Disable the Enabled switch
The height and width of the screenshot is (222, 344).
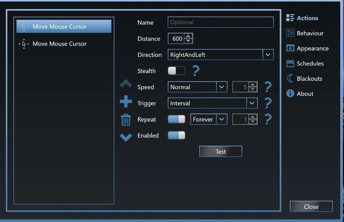[x=177, y=135]
